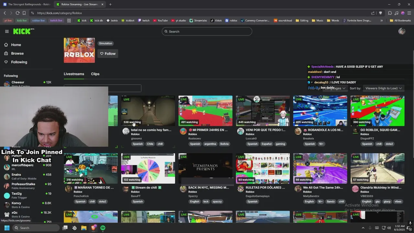Open Brave Shields lion icon in address bar
Screen dimensions: 414x233
click(x=380, y=13)
